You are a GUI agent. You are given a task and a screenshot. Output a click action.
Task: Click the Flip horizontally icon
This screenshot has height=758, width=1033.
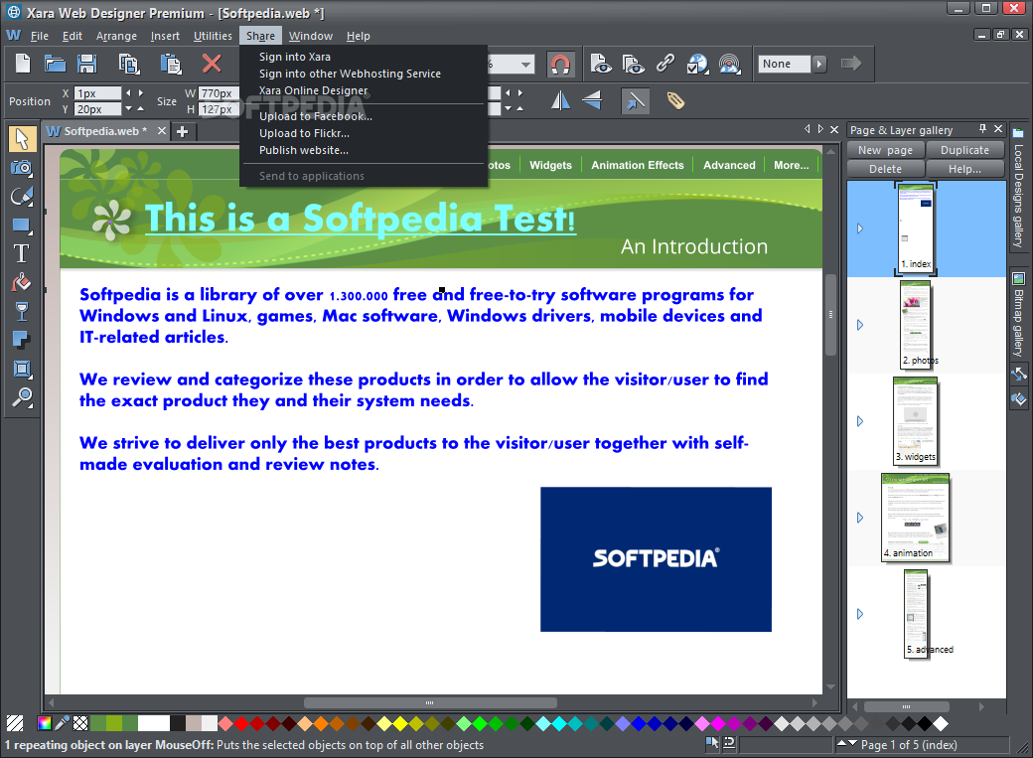click(x=560, y=100)
